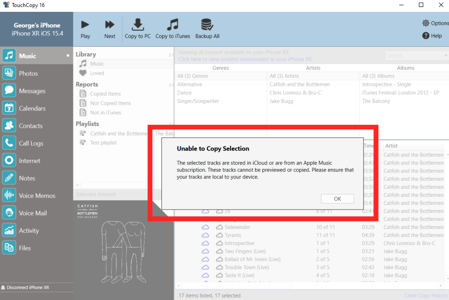
Task: Open the Photos section
Action: coord(36,73)
